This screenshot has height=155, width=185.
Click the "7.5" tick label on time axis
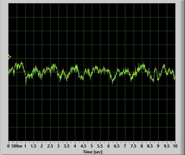pos(133,146)
